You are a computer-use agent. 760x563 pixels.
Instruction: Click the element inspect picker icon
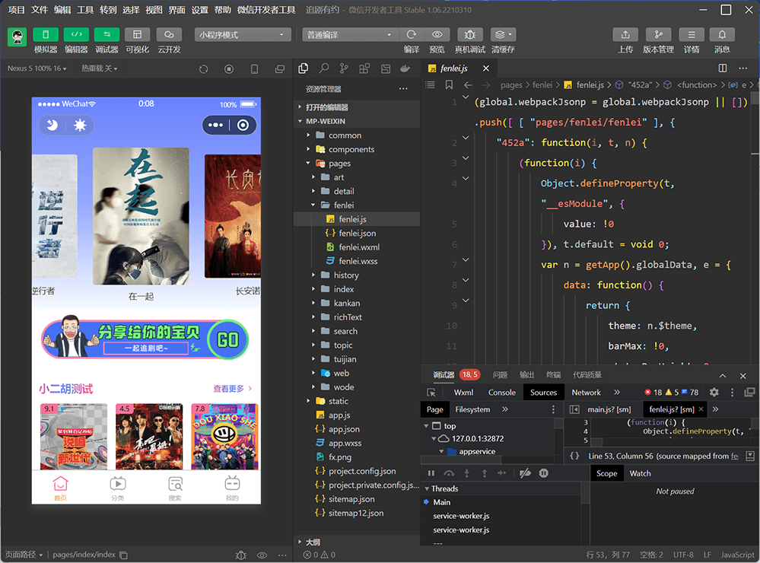(431, 393)
